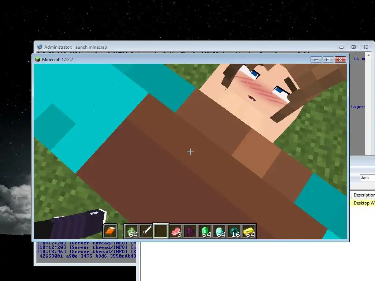
Task: Close the launch minecrap console window
Action: (x=365, y=47)
